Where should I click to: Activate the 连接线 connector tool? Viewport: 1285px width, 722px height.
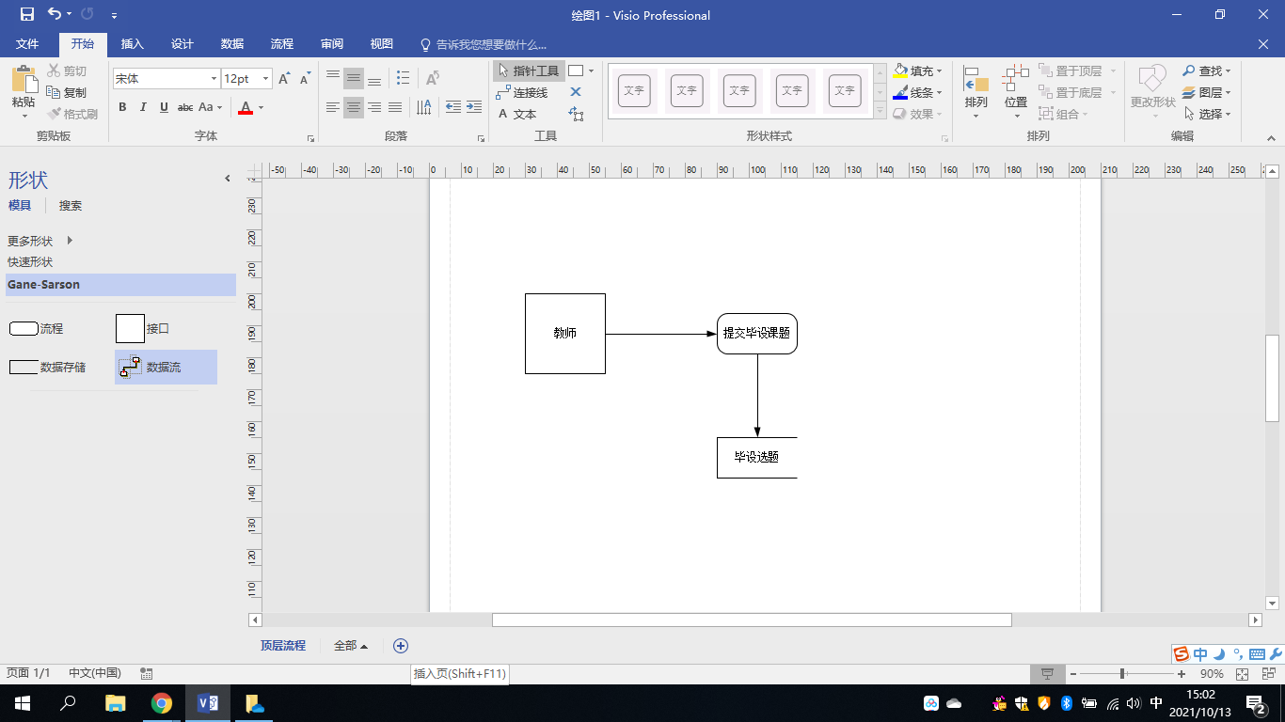(522, 92)
